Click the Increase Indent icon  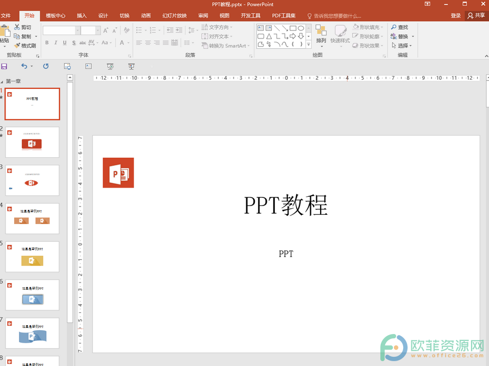click(x=179, y=30)
